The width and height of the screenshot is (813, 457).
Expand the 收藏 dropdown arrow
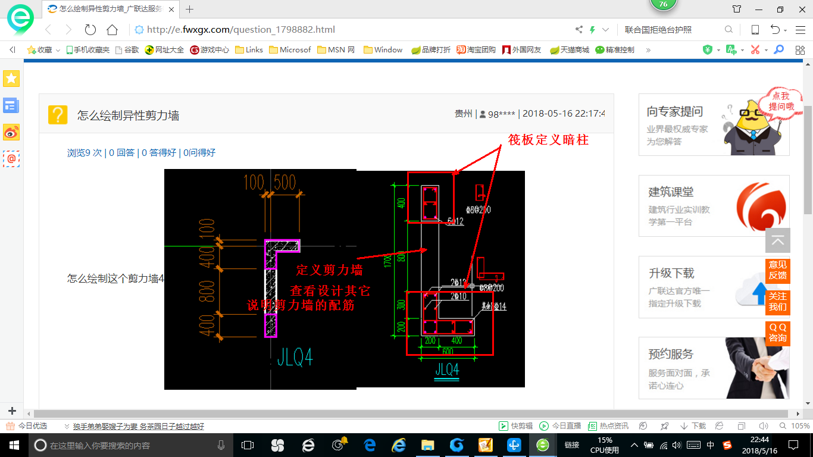pos(58,51)
